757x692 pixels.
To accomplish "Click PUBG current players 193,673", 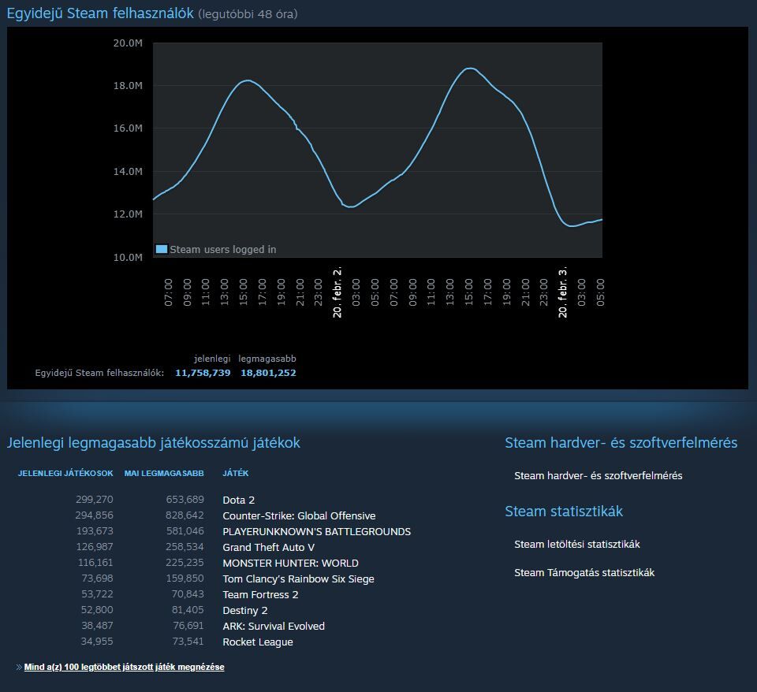I will (x=95, y=531).
